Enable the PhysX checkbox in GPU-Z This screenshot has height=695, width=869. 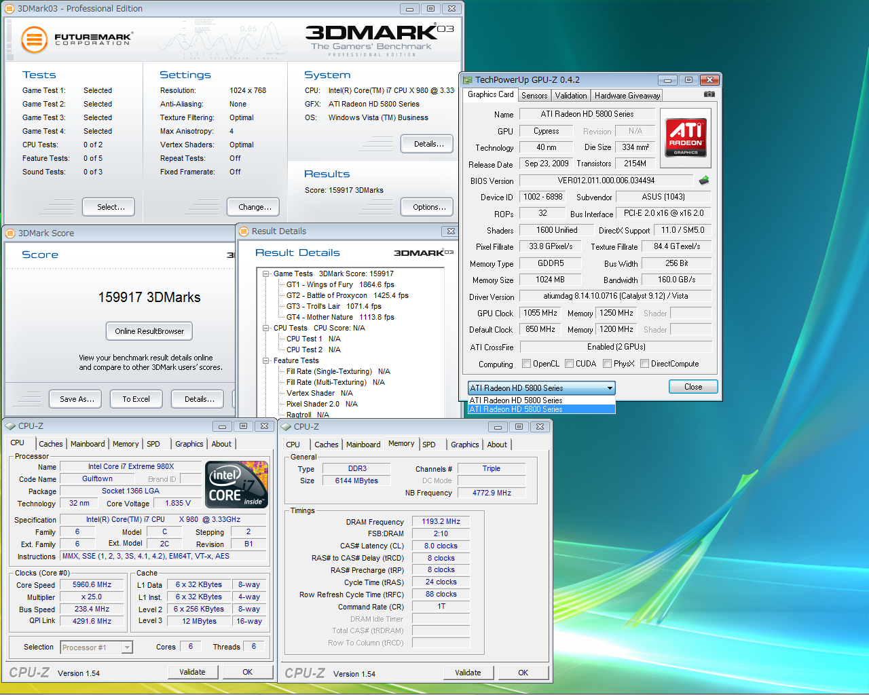(607, 364)
